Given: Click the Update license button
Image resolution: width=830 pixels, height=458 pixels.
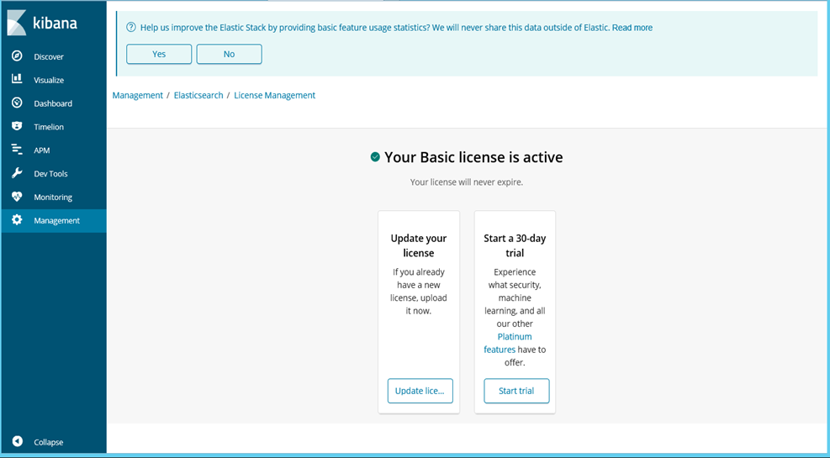Looking at the screenshot, I should click(x=420, y=391).
